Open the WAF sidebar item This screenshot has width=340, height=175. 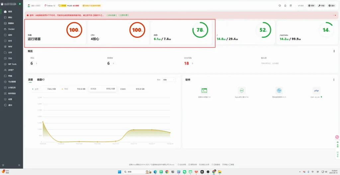point(11,46)
